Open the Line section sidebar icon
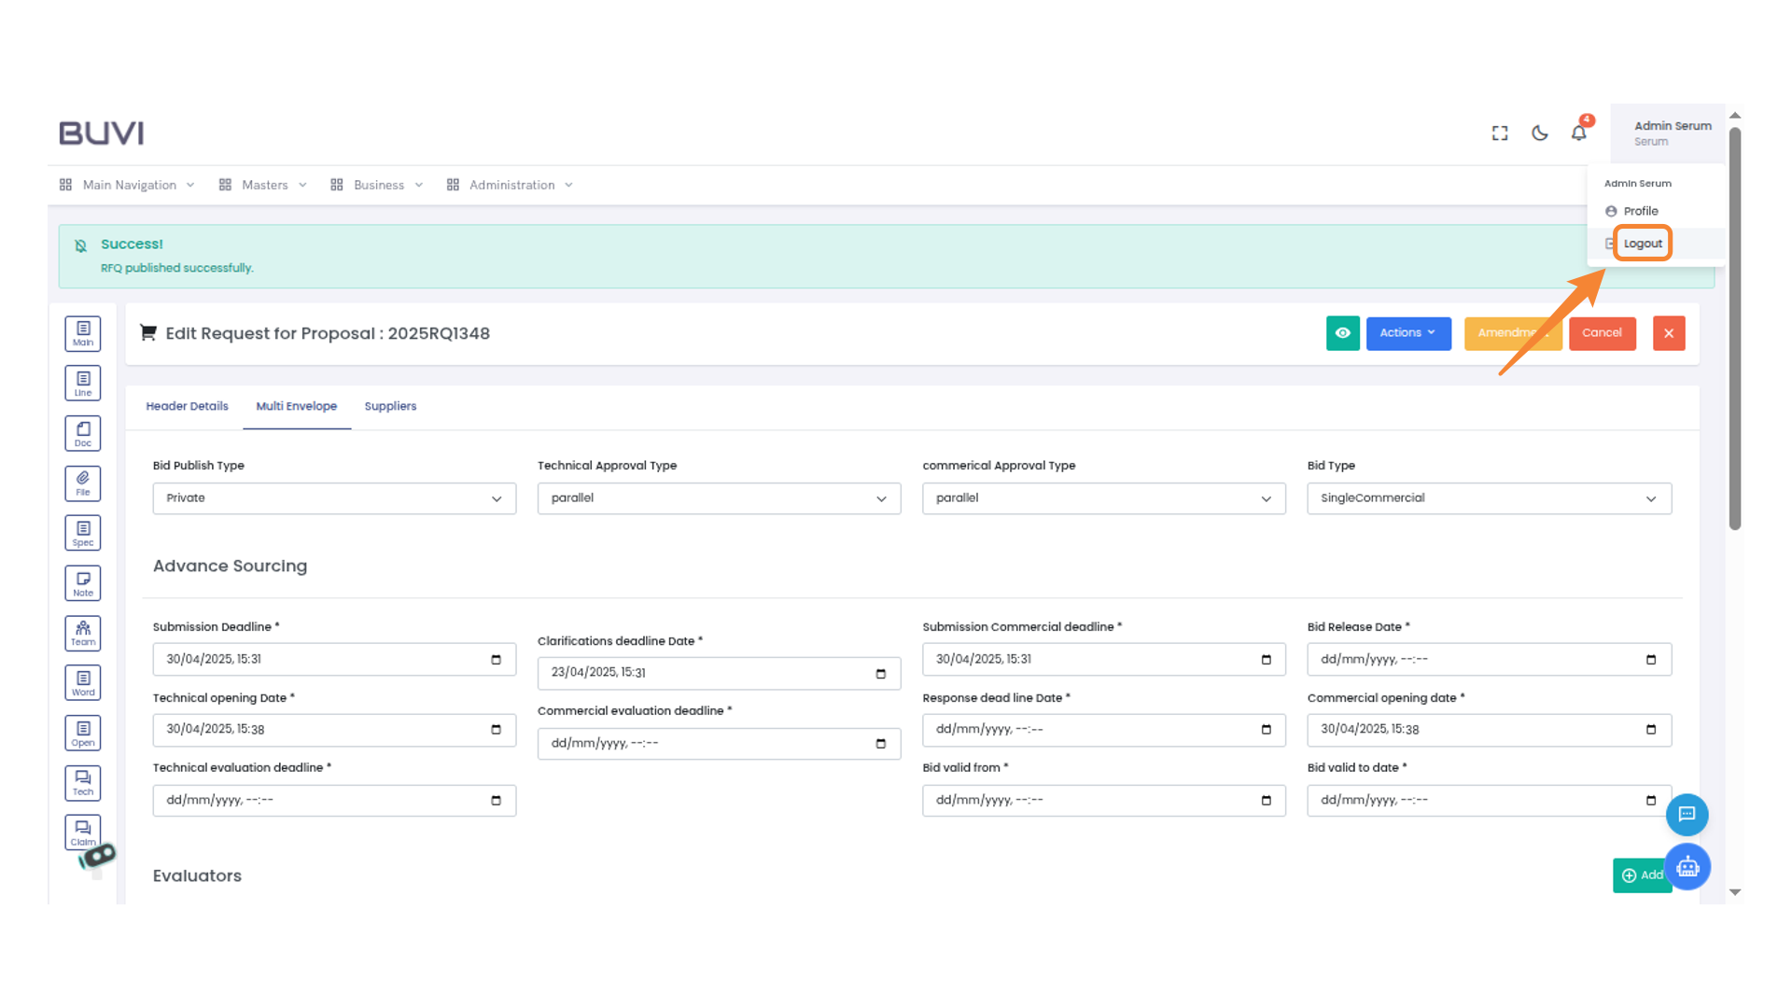 coord(83,383)
